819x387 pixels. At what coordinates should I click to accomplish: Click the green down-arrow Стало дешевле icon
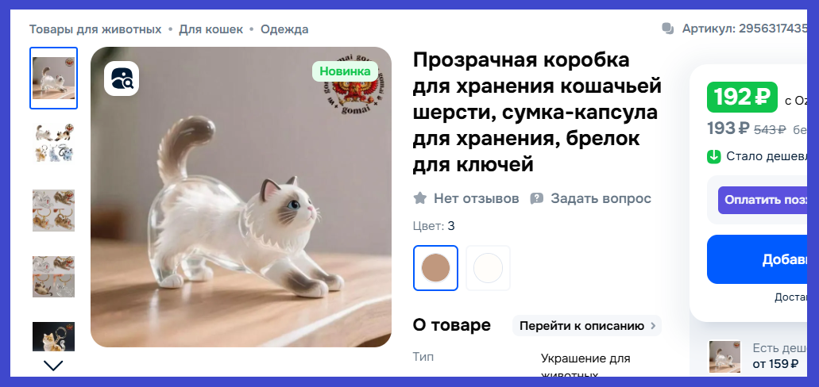click(714, 156)
